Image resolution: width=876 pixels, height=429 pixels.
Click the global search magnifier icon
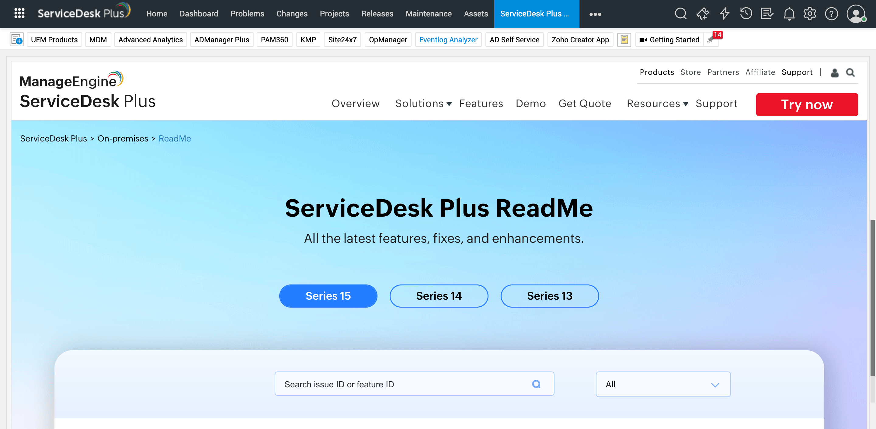click(x=680, y=14)
